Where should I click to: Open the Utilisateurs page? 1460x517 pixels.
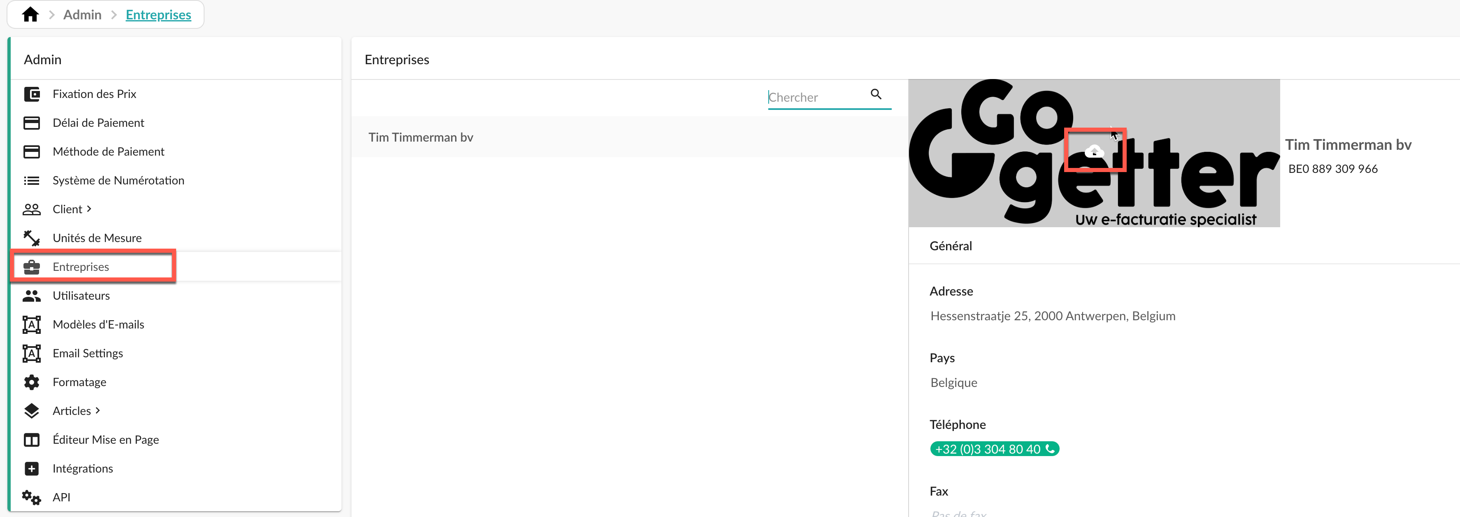[81, 296]
